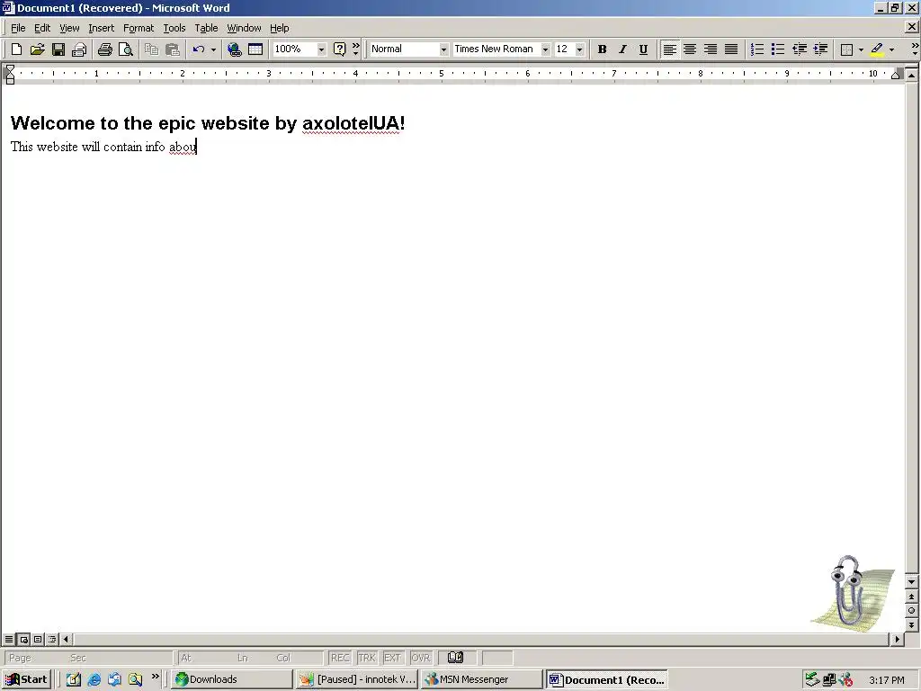Open the File menu
The width and height of the screenshot is (921, 691).
click(18, 28)
